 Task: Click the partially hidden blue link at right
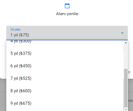(129, 72)
